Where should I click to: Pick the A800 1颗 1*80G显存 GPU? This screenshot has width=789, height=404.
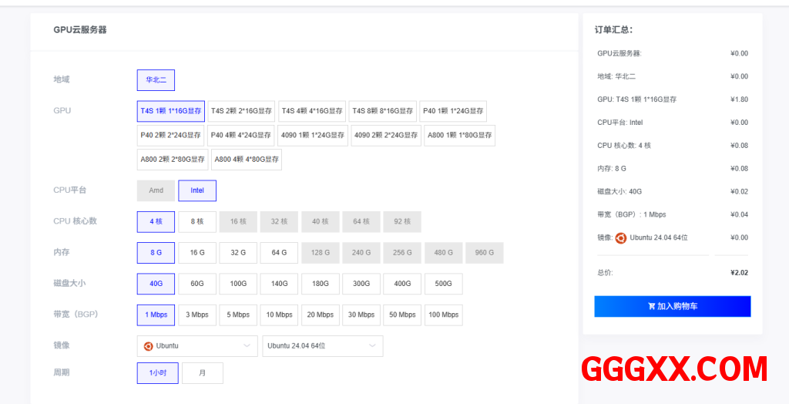[x=459, y=136]
